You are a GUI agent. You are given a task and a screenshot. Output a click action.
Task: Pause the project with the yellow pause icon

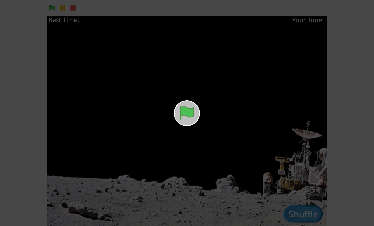(x=62, y=8)
